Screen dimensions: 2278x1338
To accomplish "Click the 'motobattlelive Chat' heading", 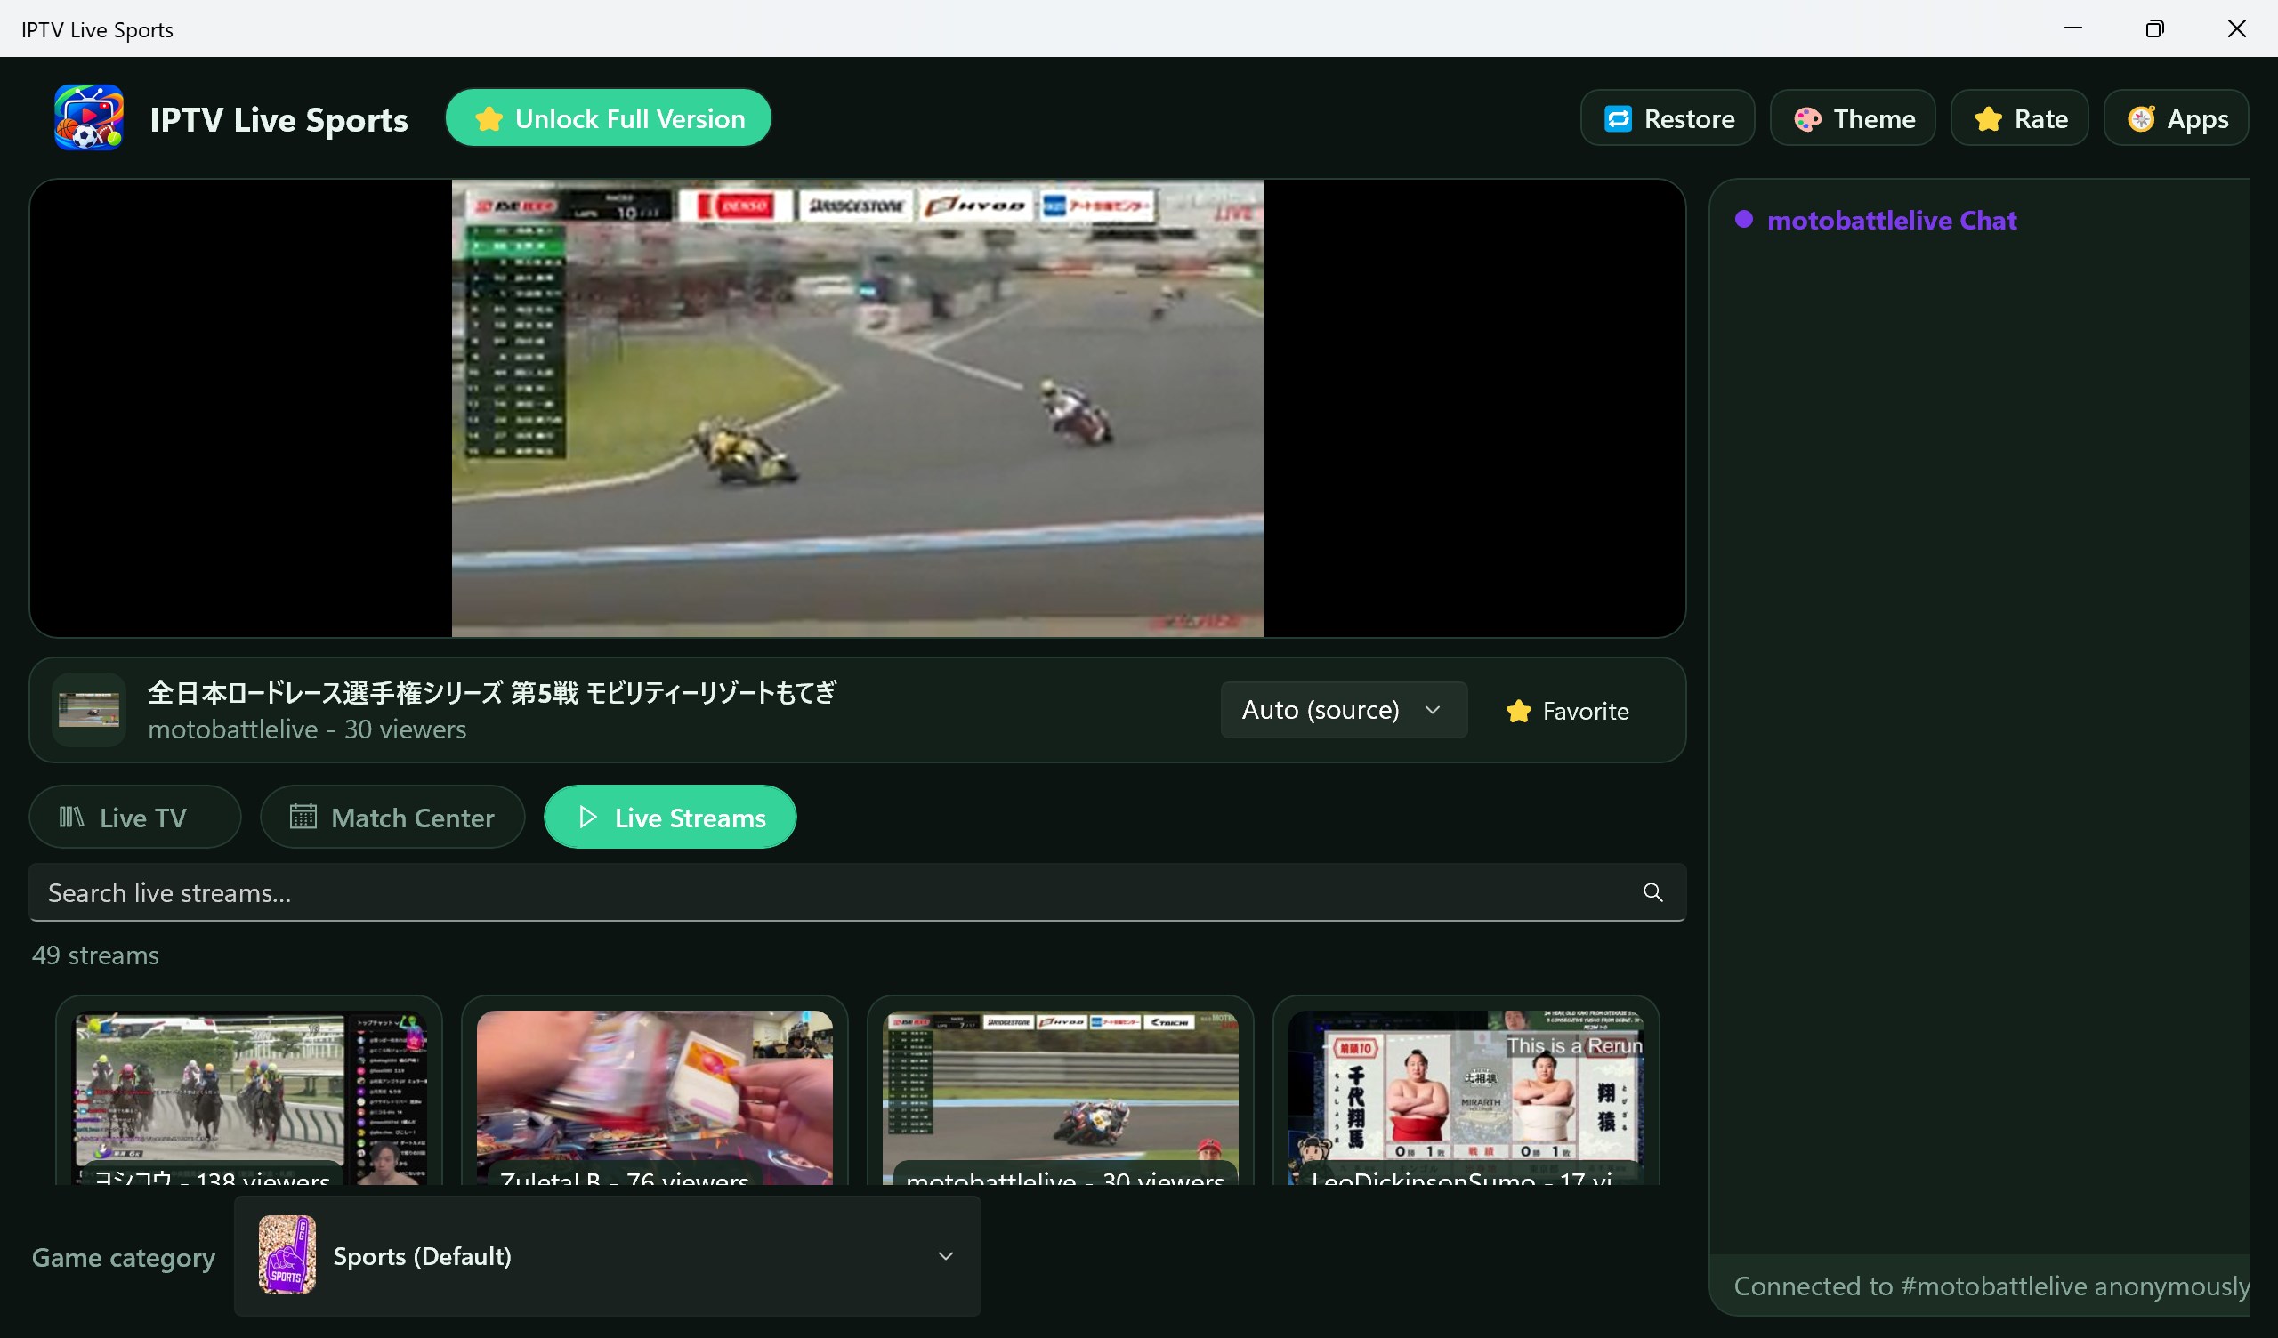I will (x=1891, y=220).
